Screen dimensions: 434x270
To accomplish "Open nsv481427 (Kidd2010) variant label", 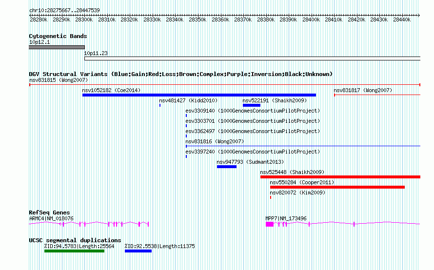I will (188, 100).
